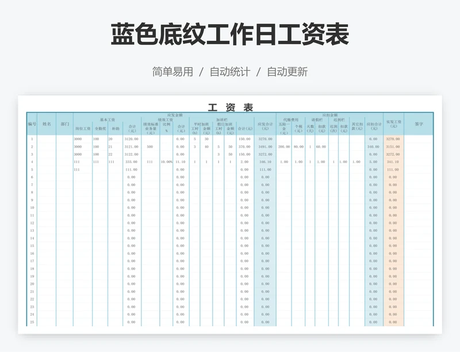The height and width of the screenshot is (352, 460).
Task: Select the "姓名" column header
Action: [x=47, y=124]
